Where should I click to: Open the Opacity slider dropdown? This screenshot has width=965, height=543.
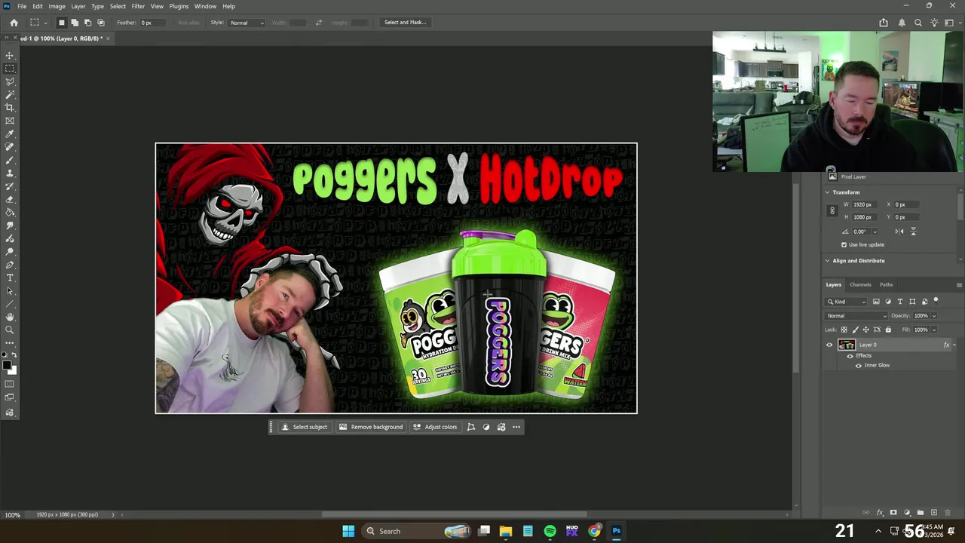(934, 316)
